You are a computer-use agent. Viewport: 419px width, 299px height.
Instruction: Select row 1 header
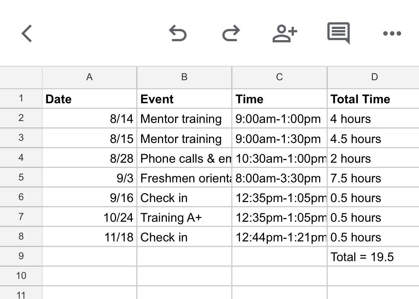click(x=21, y=98)
